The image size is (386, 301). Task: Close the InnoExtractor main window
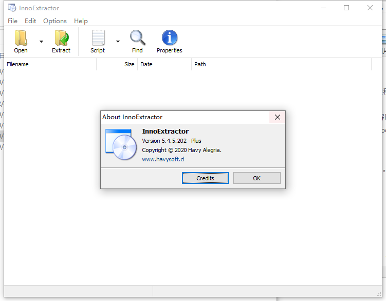(x=370, y=8)
